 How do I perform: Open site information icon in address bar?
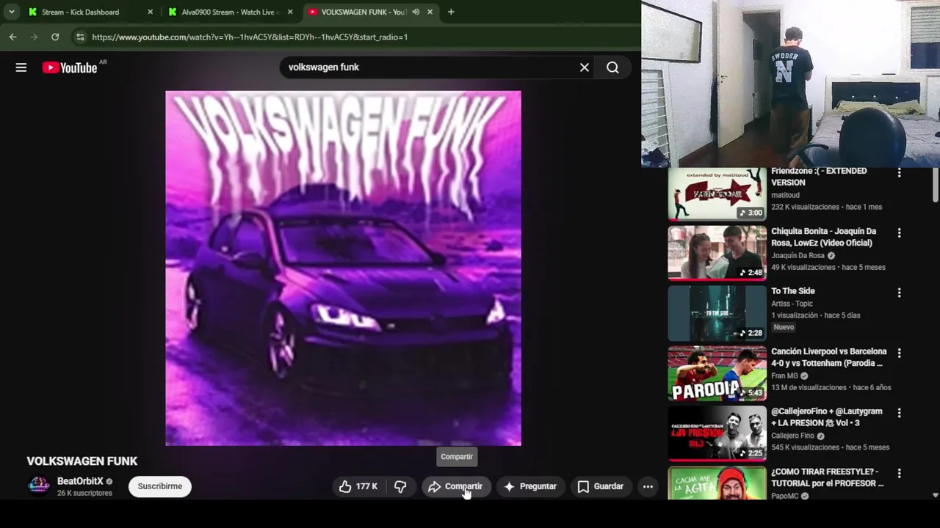point(80,37)
